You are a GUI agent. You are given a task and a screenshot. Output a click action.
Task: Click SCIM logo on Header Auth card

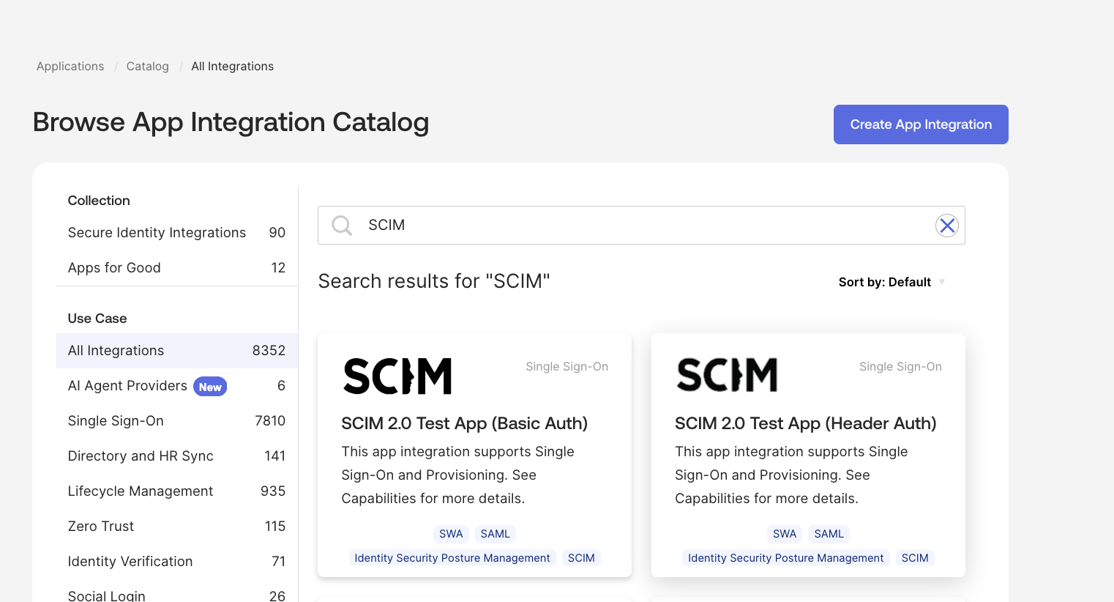pos(728,375)
